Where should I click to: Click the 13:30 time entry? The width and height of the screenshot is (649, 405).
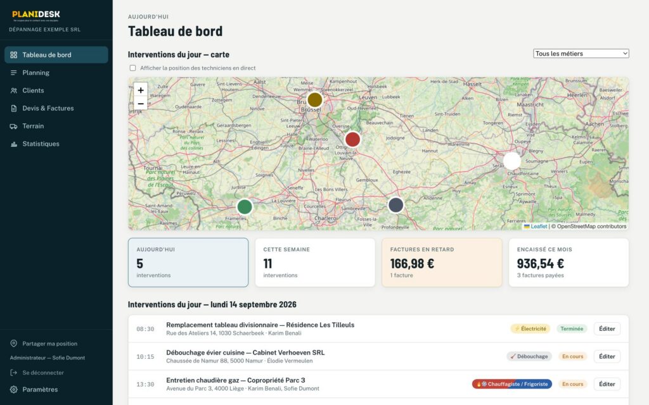tap(145, 384)
